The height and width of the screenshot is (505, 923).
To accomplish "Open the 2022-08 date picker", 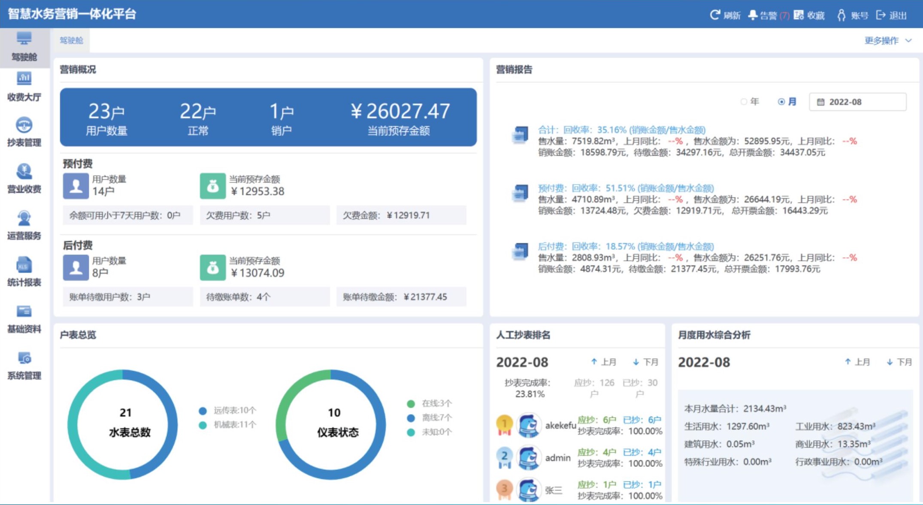I will point(857,102).
